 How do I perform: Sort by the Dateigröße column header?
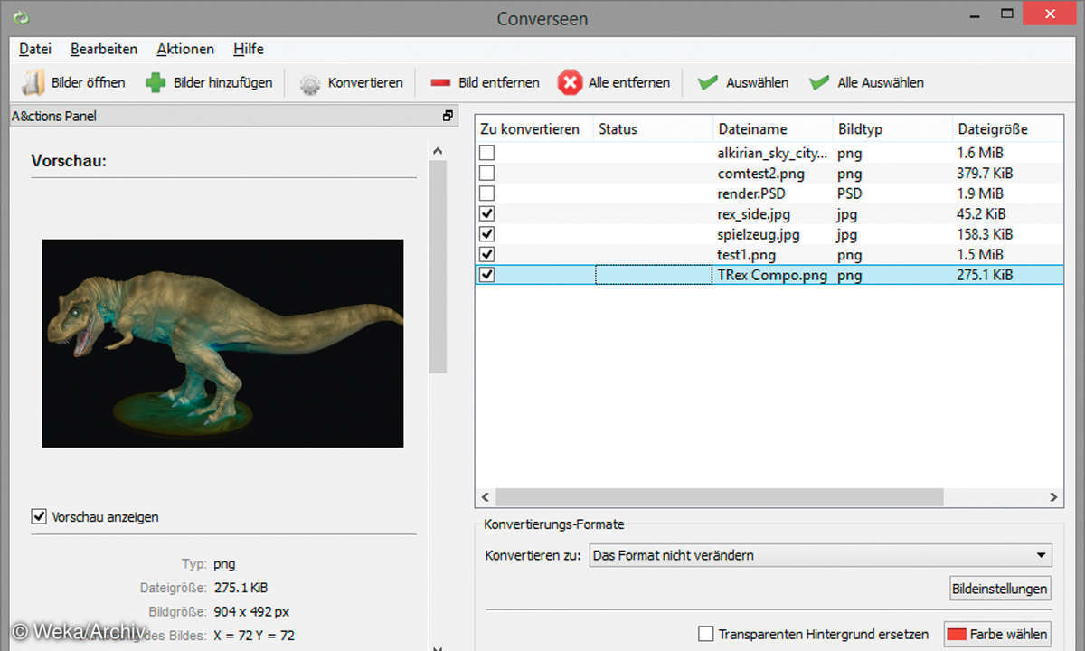pyautogui.click(x=1008, y=129)
